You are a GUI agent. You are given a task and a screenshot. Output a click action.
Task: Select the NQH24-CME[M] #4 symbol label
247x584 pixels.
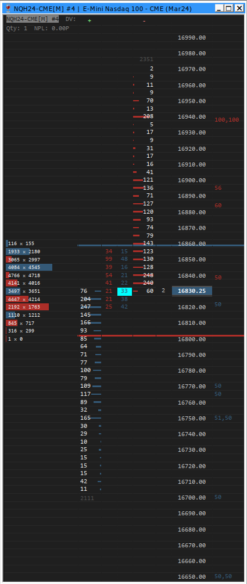(x=33, y=19)
